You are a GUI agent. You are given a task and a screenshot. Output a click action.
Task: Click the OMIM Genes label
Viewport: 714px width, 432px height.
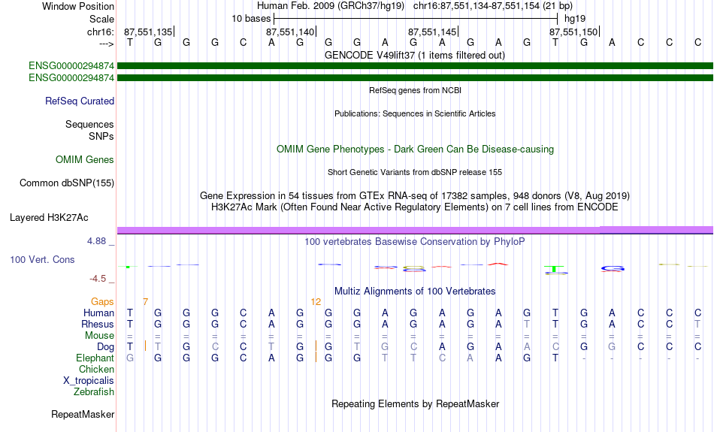85,160
